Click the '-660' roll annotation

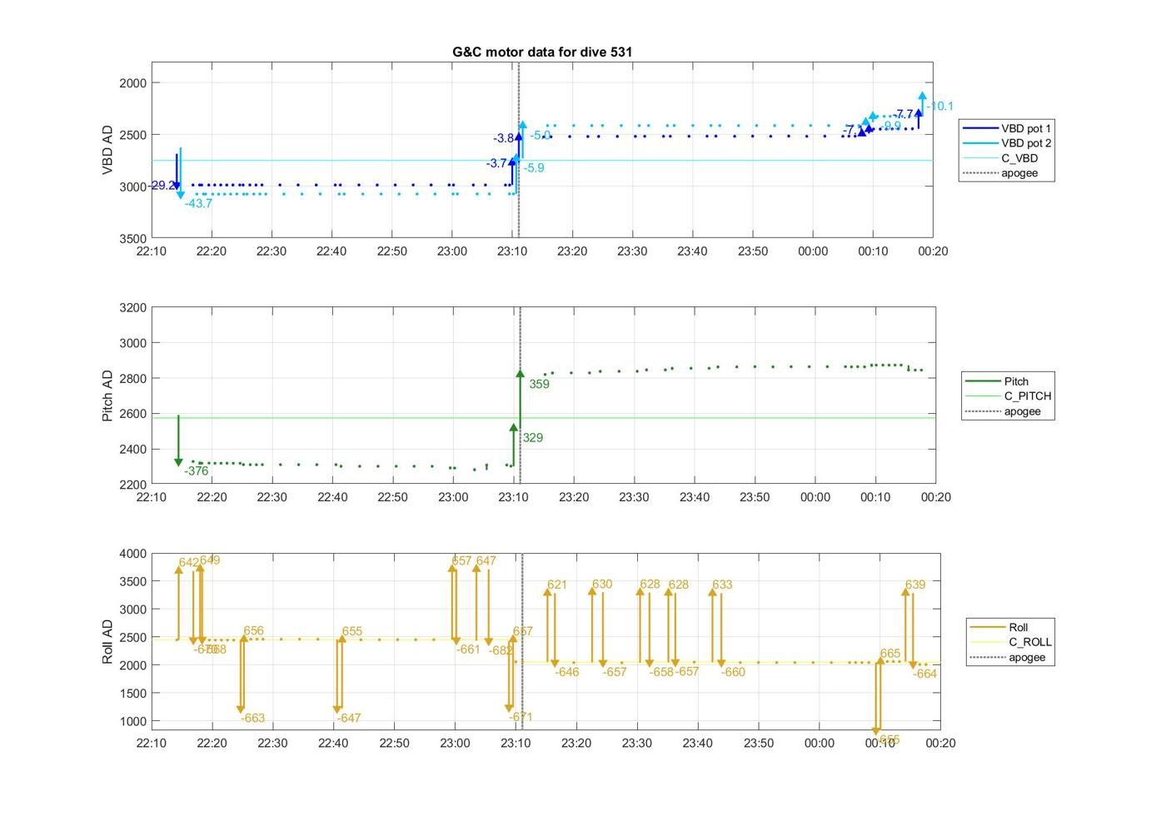733,672
